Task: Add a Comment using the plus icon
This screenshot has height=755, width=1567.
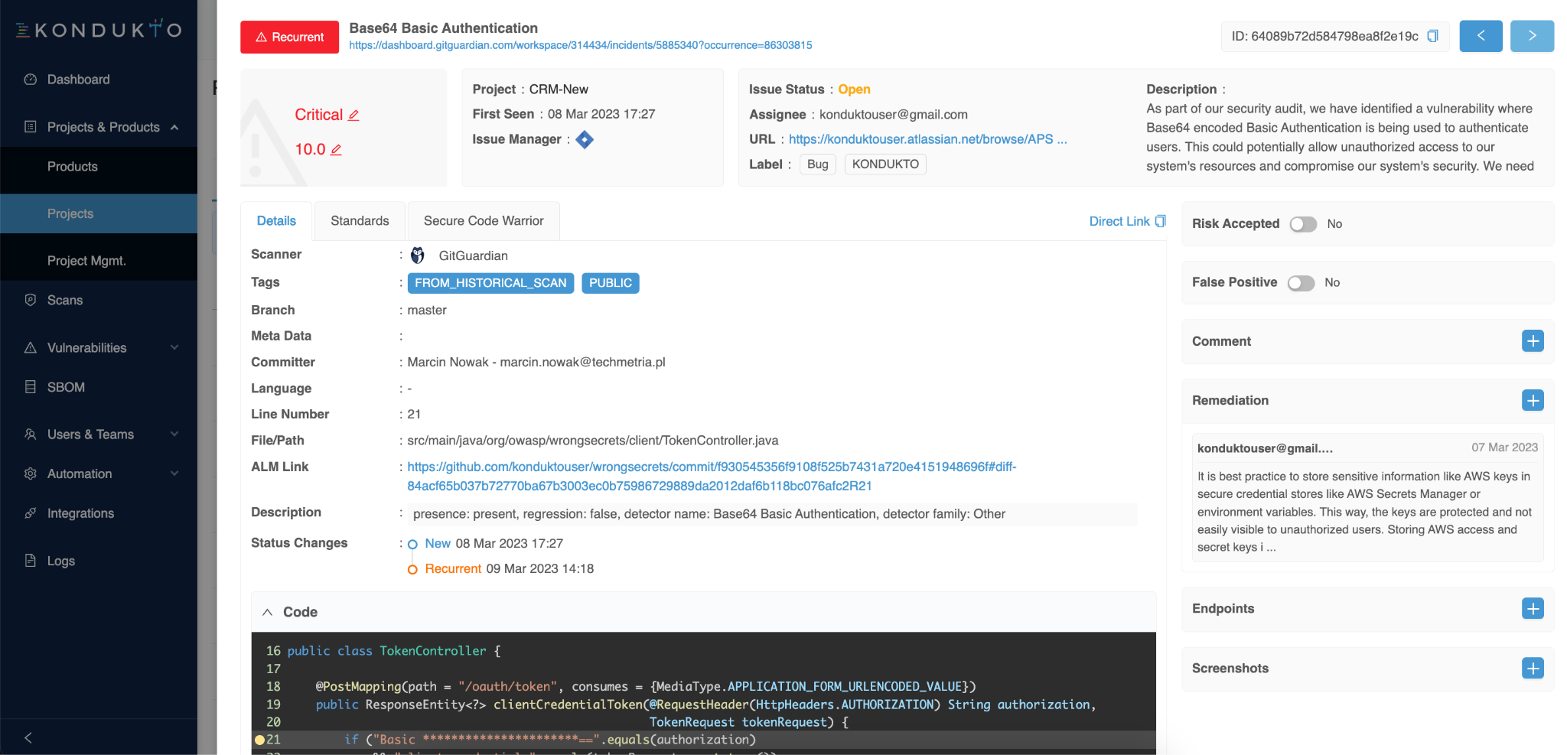Action: [x=1533, y=341]
